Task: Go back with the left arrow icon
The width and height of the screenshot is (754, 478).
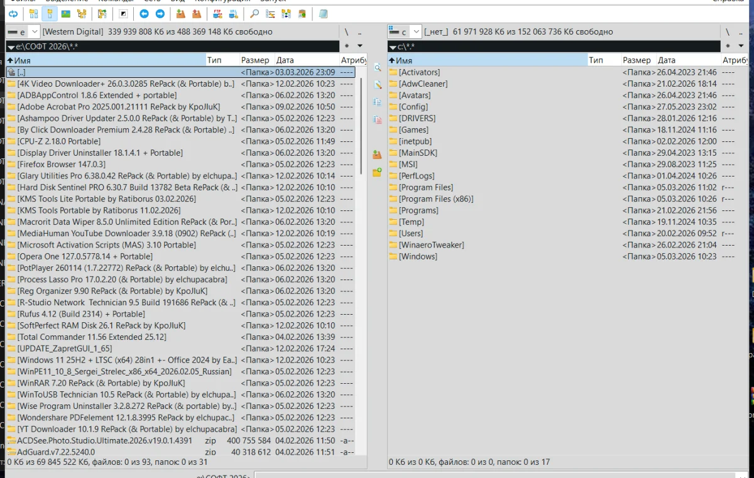Action: point(145,14)
